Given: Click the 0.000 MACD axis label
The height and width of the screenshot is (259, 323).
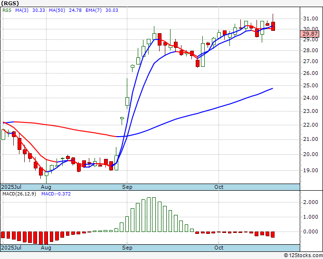Looking at the screenshot, I should (x=311, y=231).
